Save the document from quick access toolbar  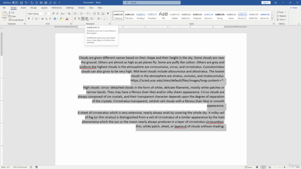click(x=22, y=3)
